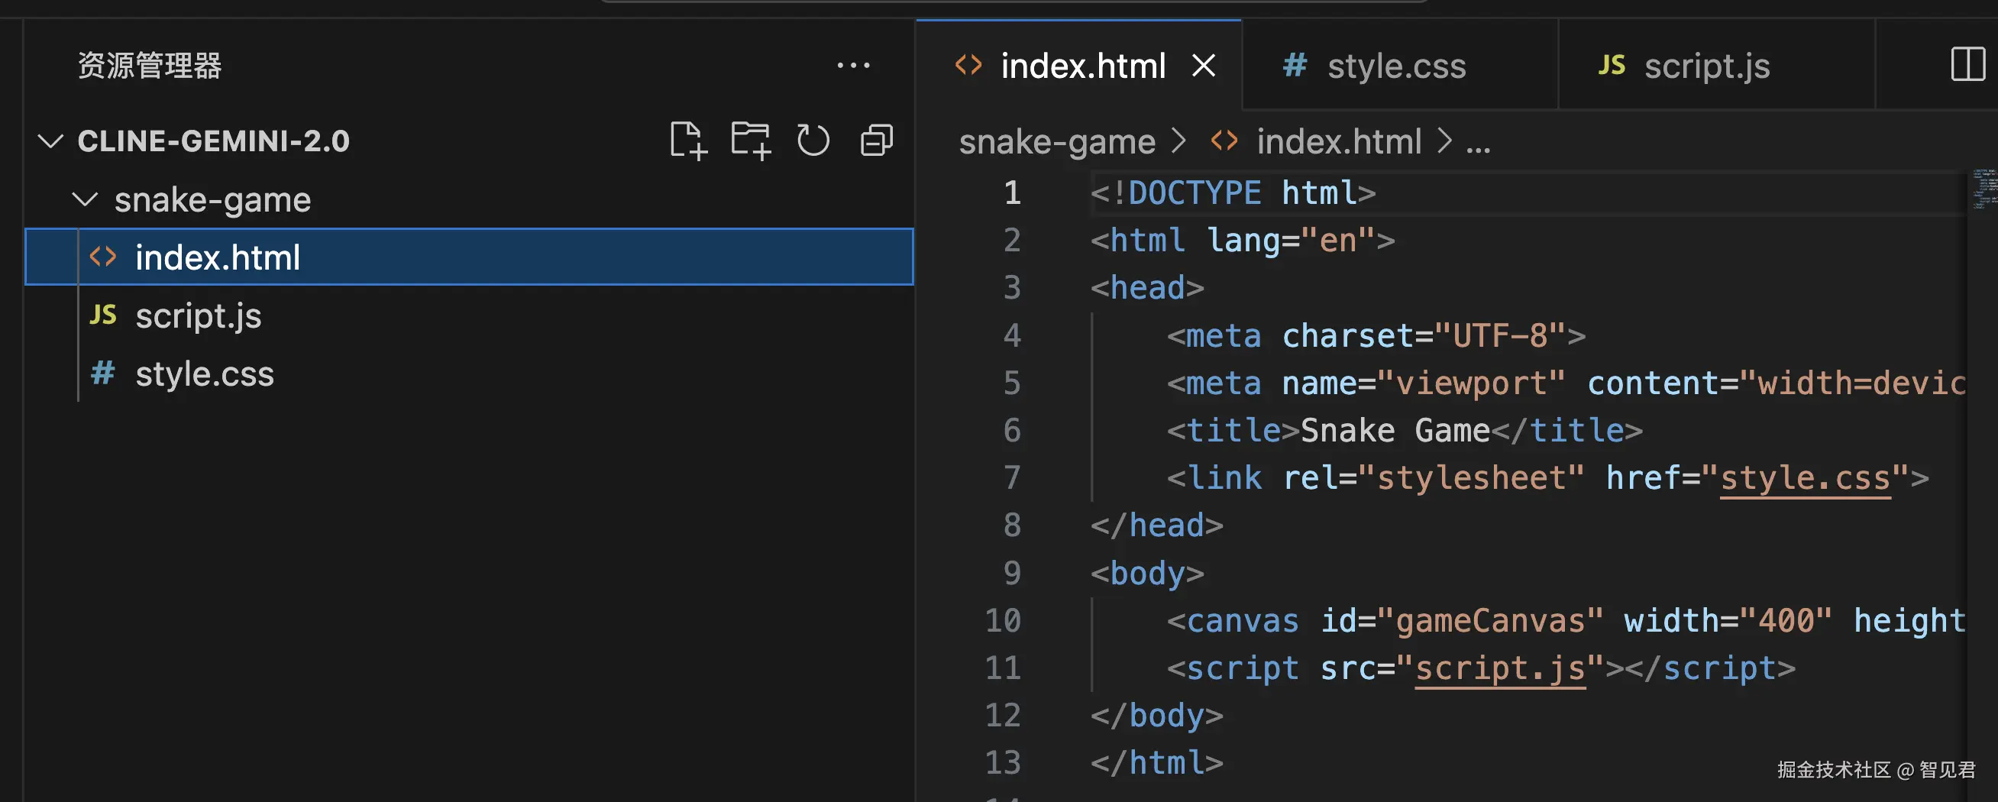Follow the style.css href link in code
Viewport: 1998px width, 802px height.
pyautogui.click(x=1805, y=478)
